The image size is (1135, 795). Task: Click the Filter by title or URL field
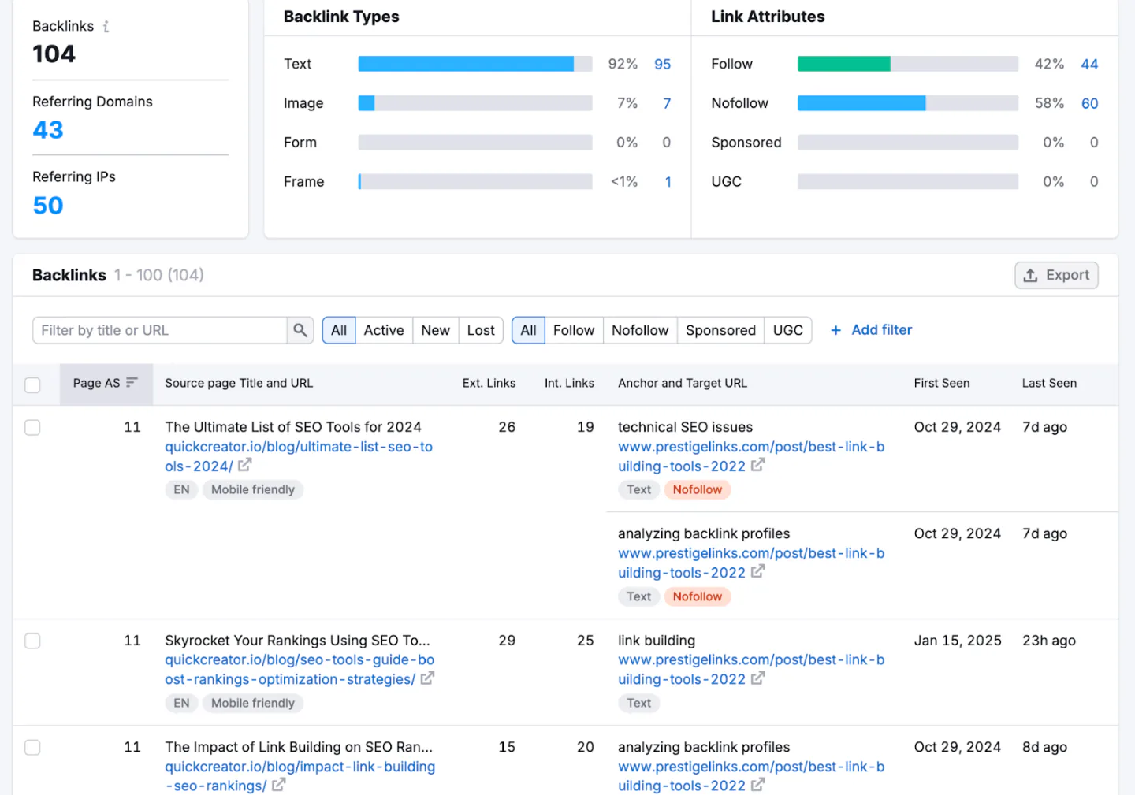160,330
